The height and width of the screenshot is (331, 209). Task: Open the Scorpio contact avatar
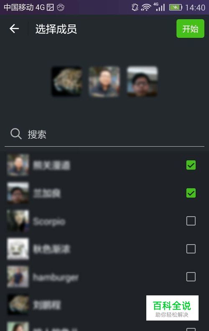18,221
